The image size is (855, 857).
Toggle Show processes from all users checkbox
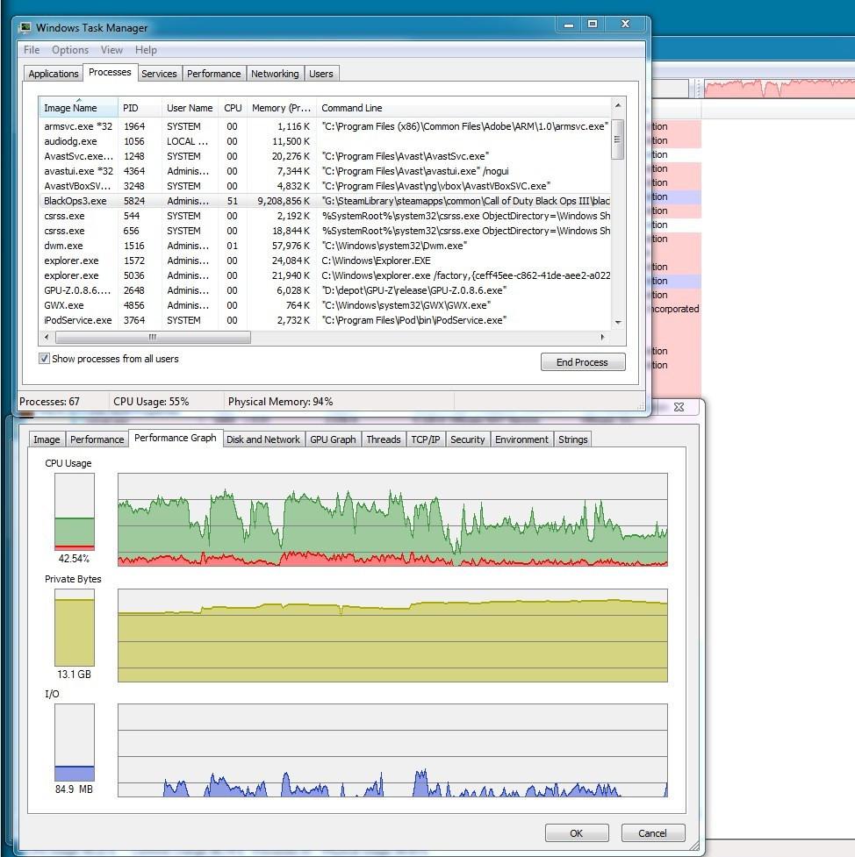45,359
